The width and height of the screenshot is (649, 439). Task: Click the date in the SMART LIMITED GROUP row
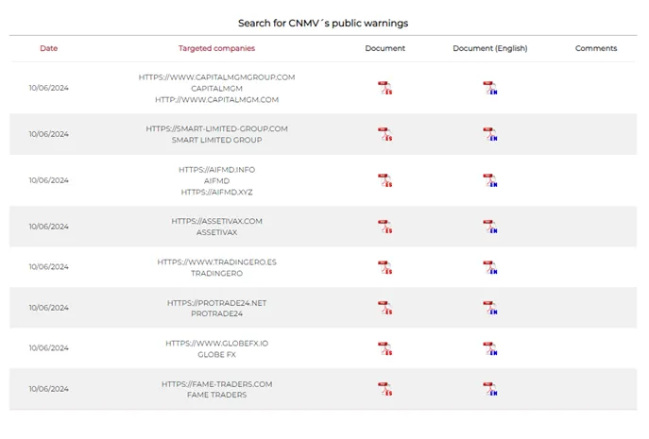[x=49, y=134]
